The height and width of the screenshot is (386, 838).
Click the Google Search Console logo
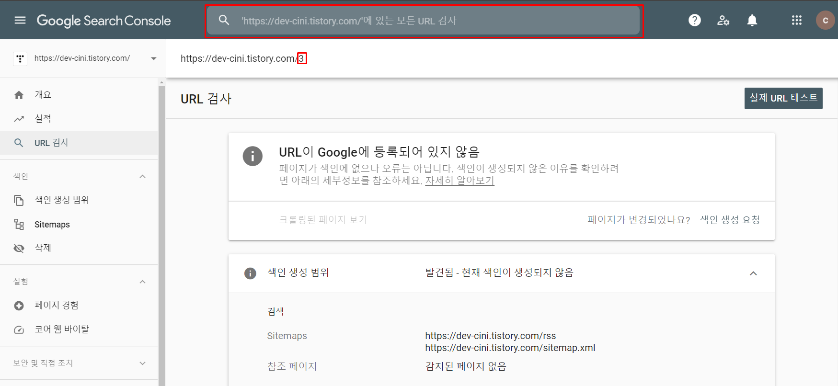103,21
